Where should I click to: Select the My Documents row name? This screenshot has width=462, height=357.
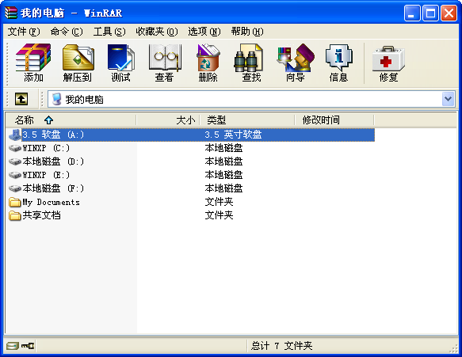[x=51, y=202]
